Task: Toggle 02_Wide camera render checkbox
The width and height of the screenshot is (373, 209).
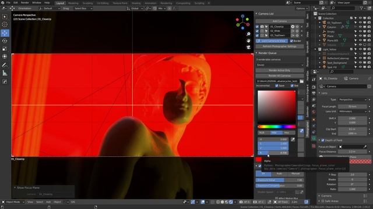Action: [257, 31]
